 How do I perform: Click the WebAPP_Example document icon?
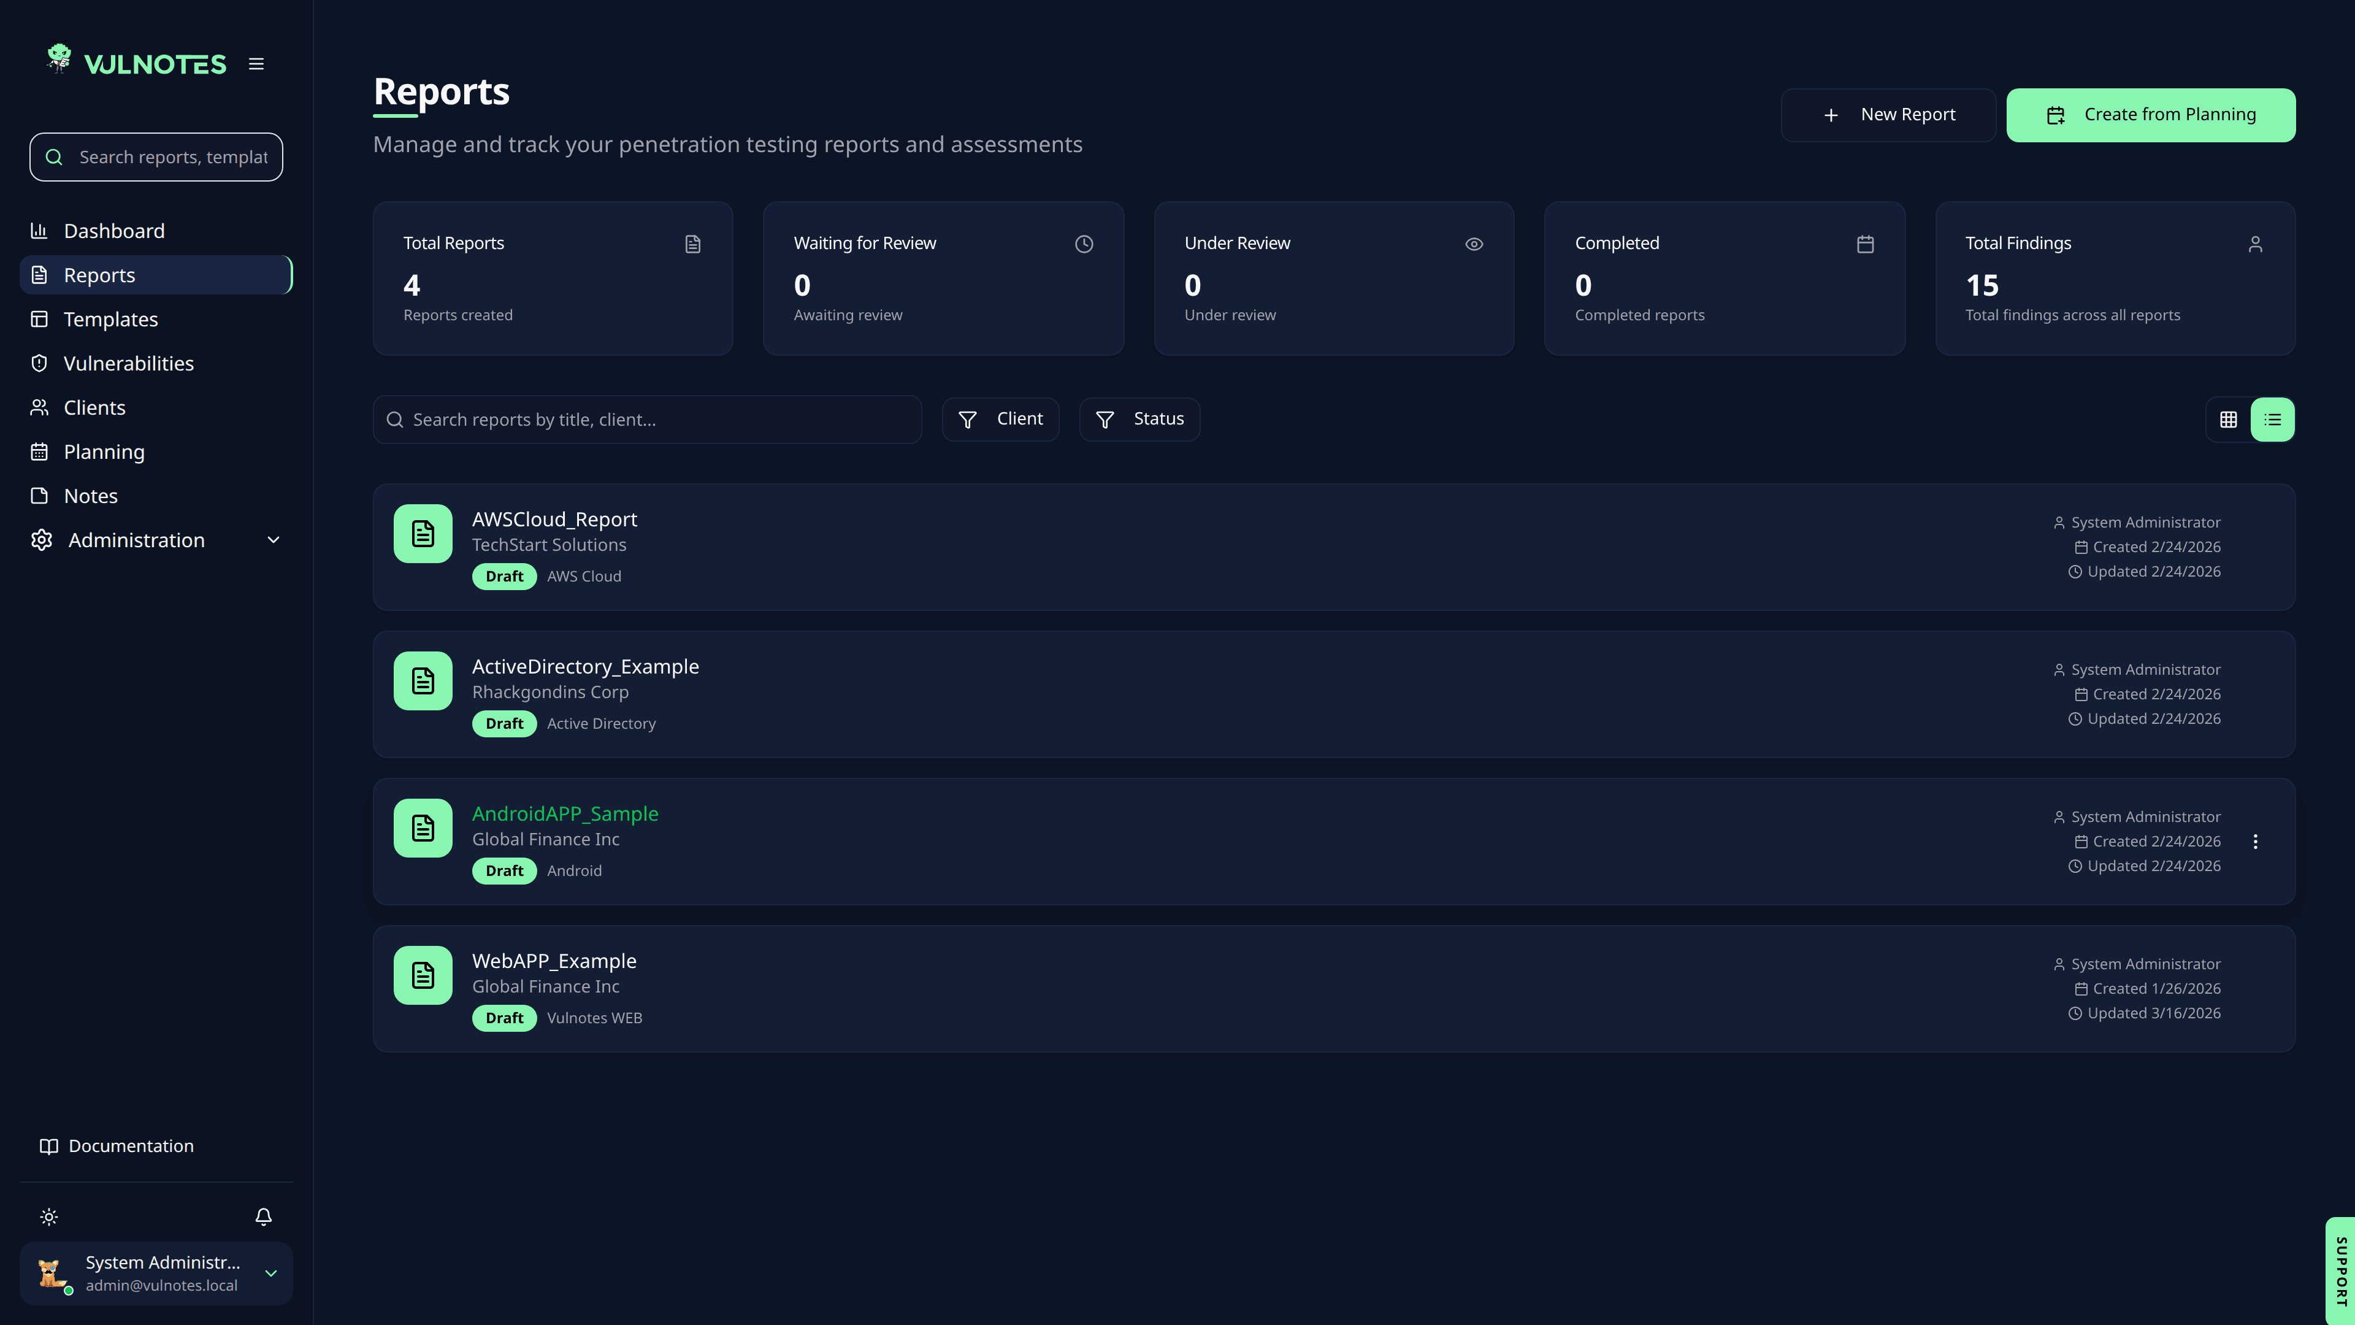pos(423,975)
